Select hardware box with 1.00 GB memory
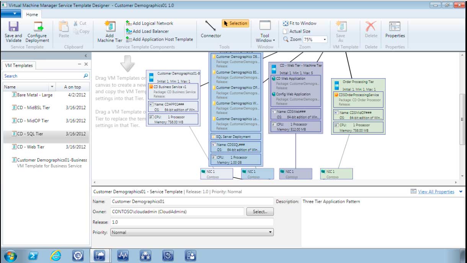 click(236, 159)
